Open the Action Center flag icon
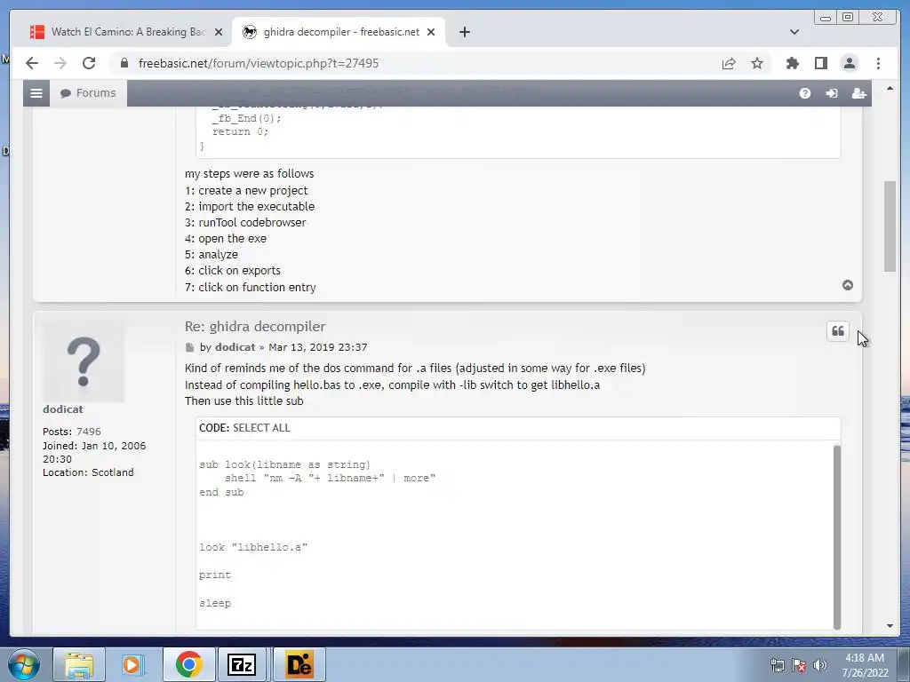910x682 pixels. click(x=799, y=665)
